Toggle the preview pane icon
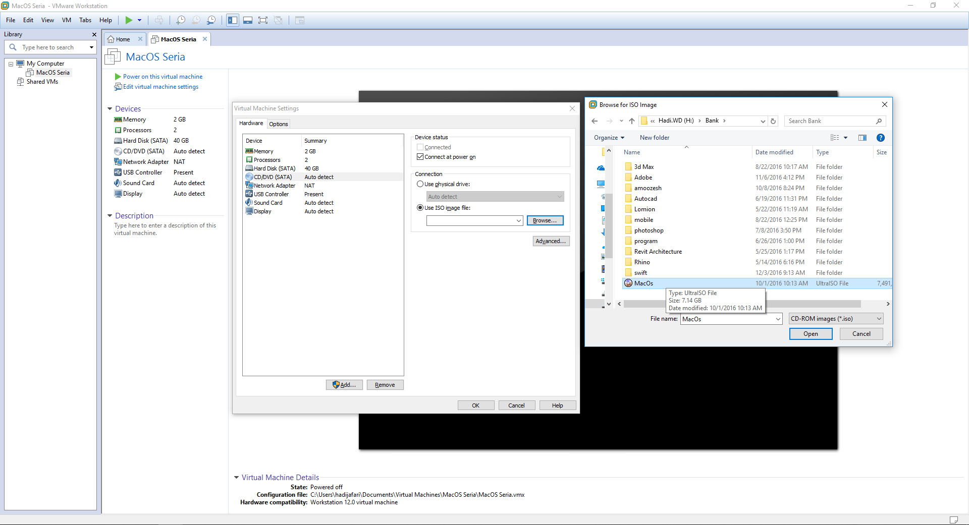The height and width of the screenshot is (525, 969). [x=863, y=138]
